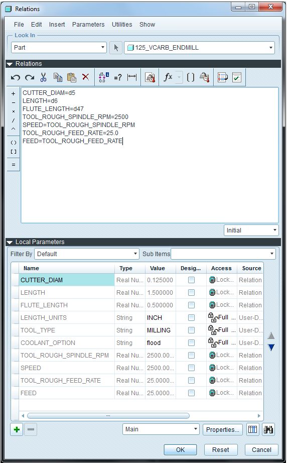The height and width of the screenshot is (463, 287).
Task: Click the square brackets insert parameter icon
Action: coord(191,77)
